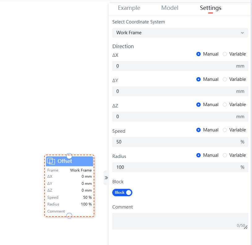
Task: Choose Variable for Speed
Action: click(x=225, y=130)
